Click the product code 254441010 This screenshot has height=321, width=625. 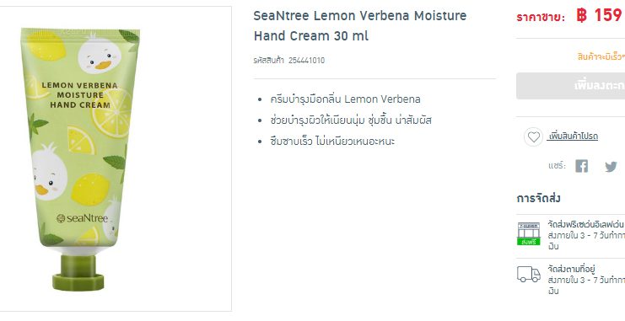(306, 61)
